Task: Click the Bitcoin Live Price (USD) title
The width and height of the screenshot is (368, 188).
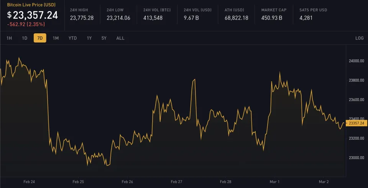Action: pyautogui.click(x=31, y=4)
